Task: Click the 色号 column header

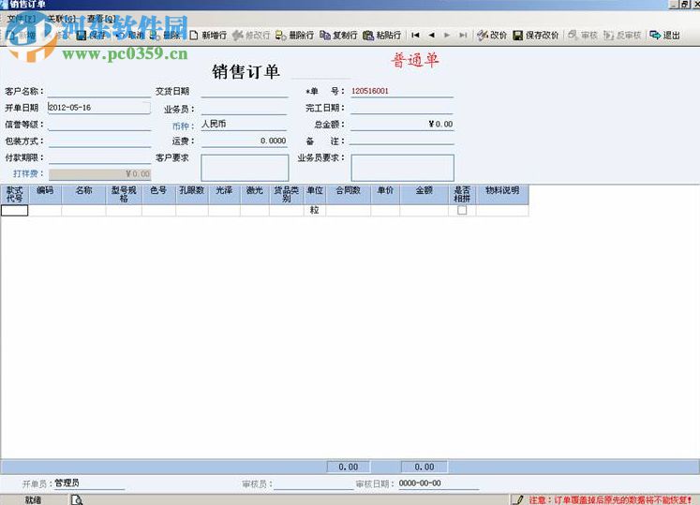Action: coord(159,194)
